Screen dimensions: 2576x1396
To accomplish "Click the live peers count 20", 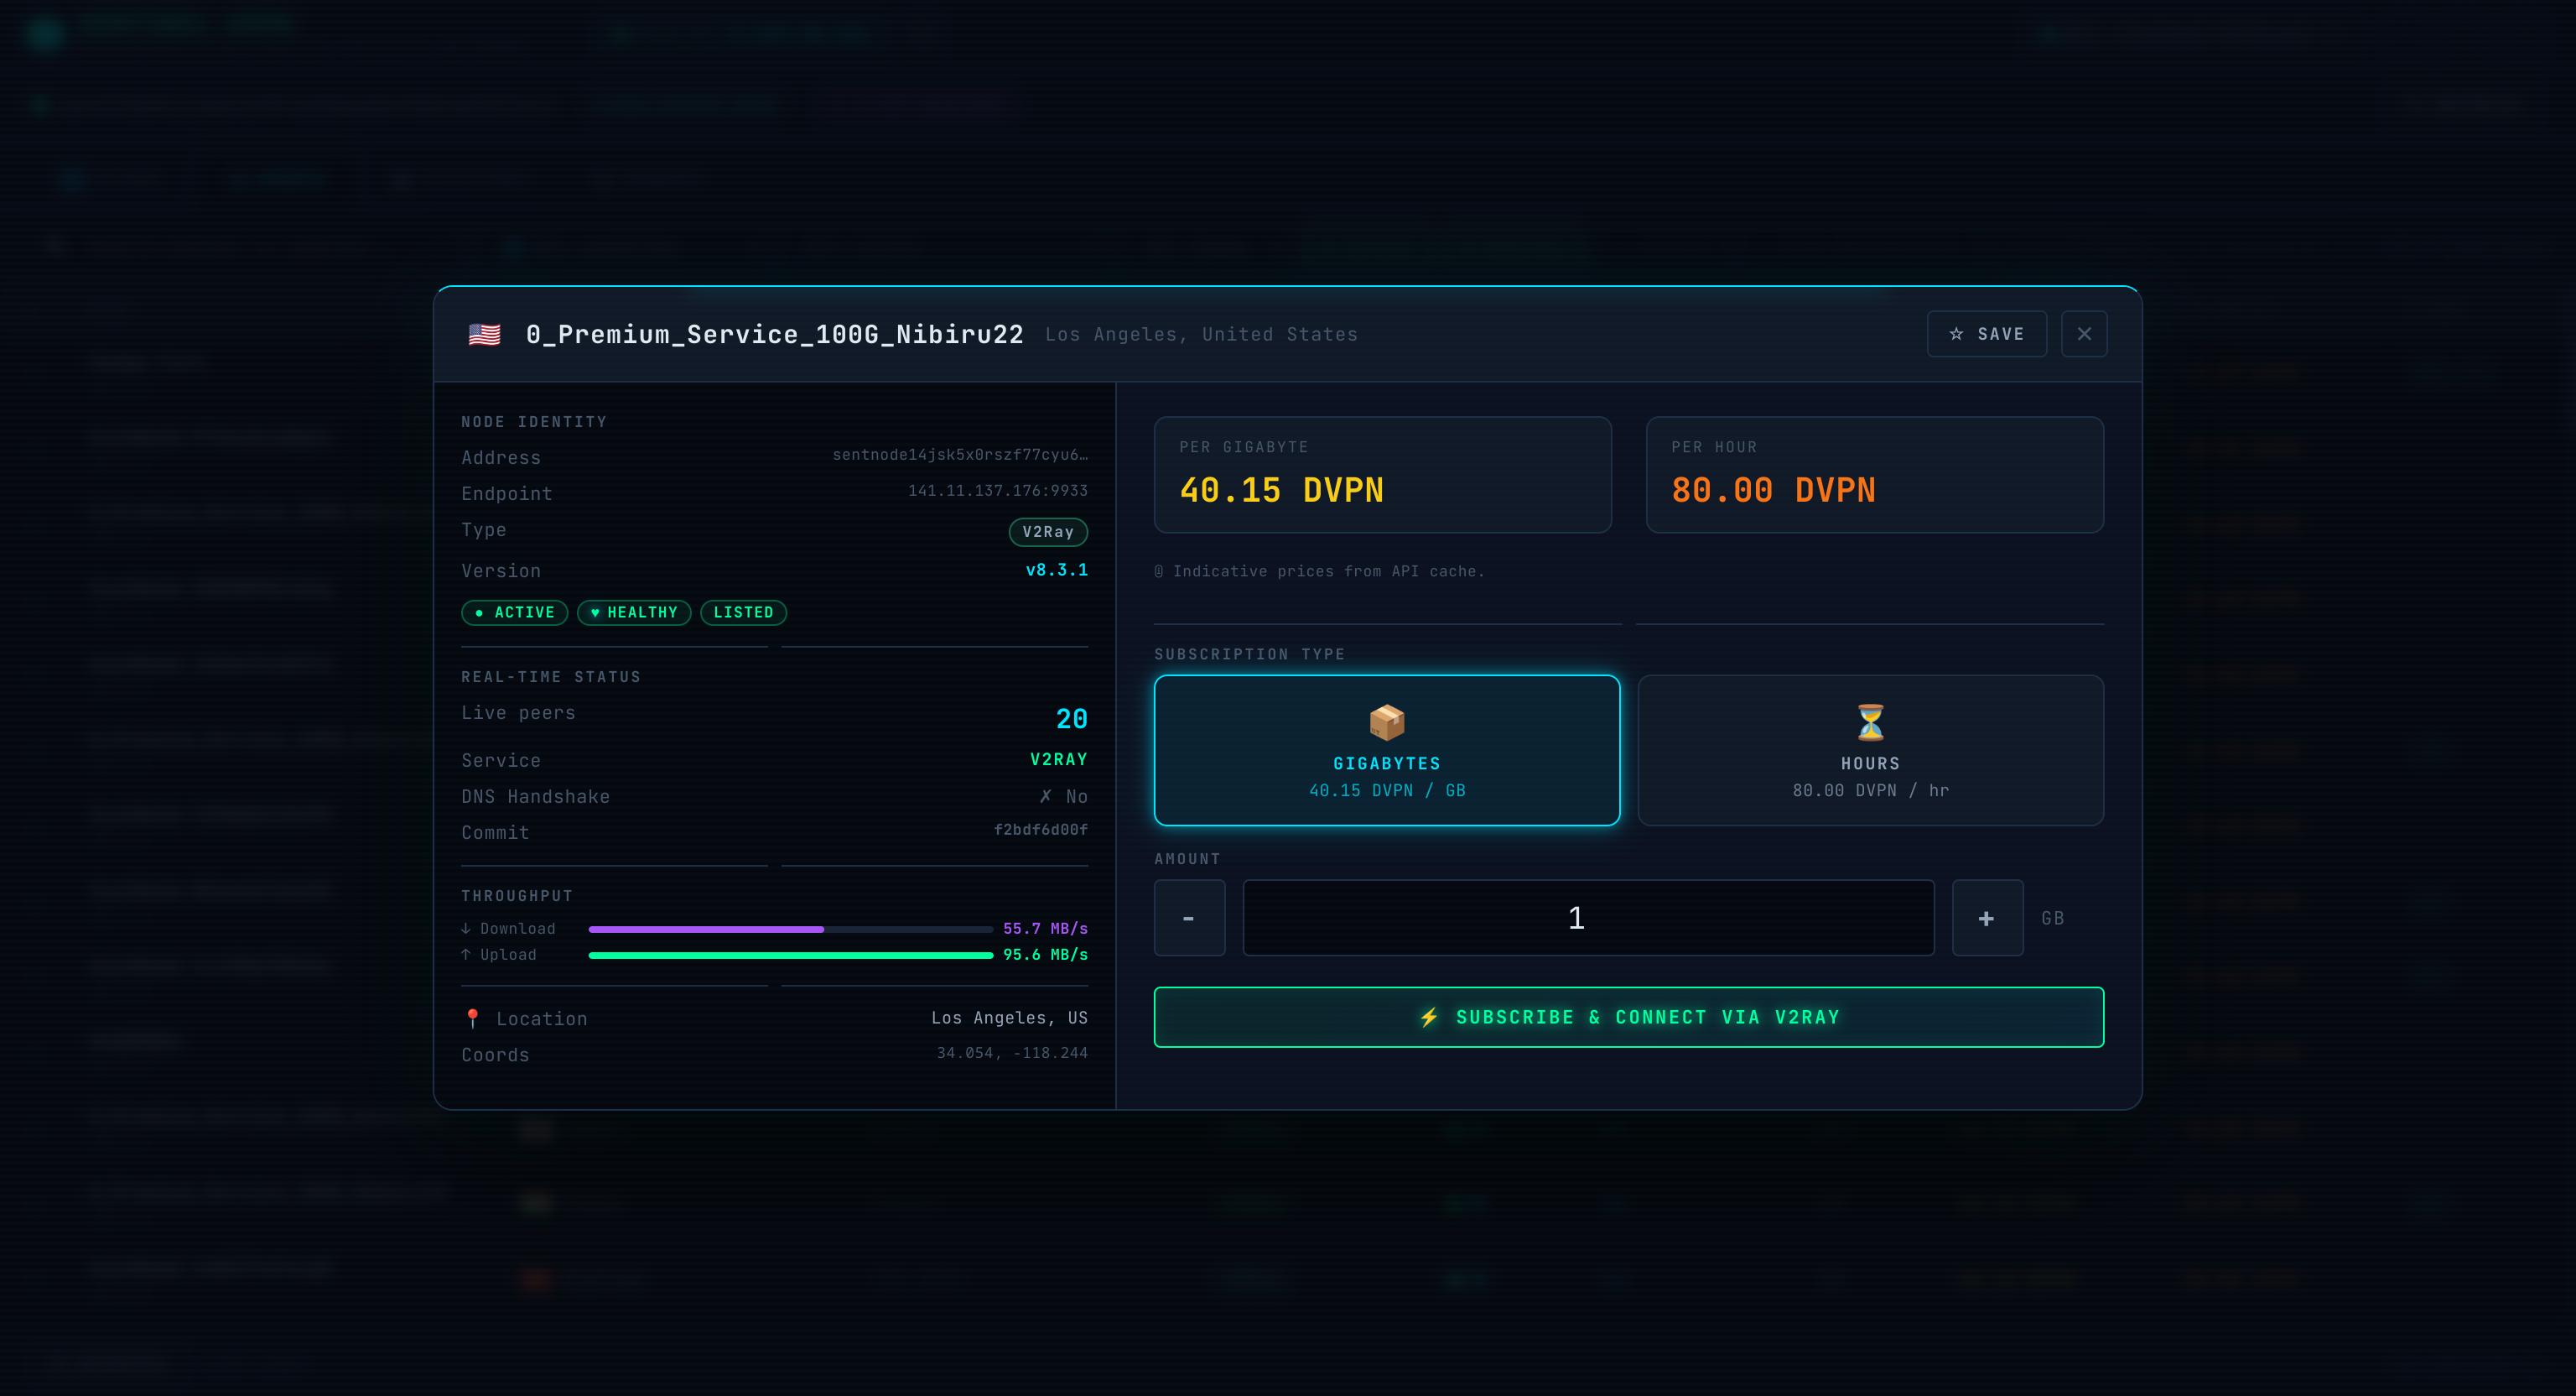I will [x=1071, y=718].
